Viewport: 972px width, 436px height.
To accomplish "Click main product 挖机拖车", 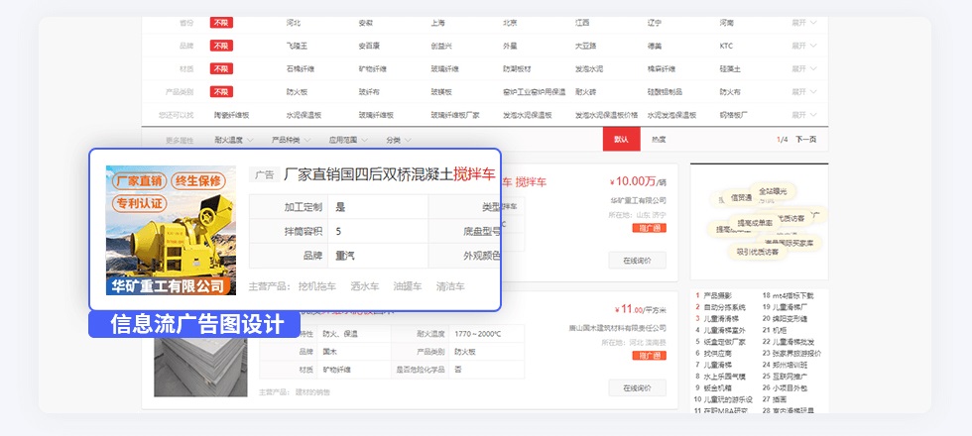I will 316,286.
